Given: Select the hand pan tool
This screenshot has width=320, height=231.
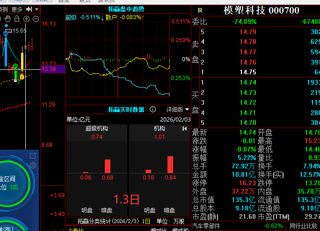Looking at the screenshot, I should tap(7, 19).
